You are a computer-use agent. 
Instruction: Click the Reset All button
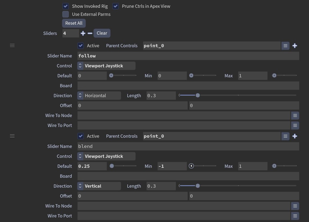74,23
